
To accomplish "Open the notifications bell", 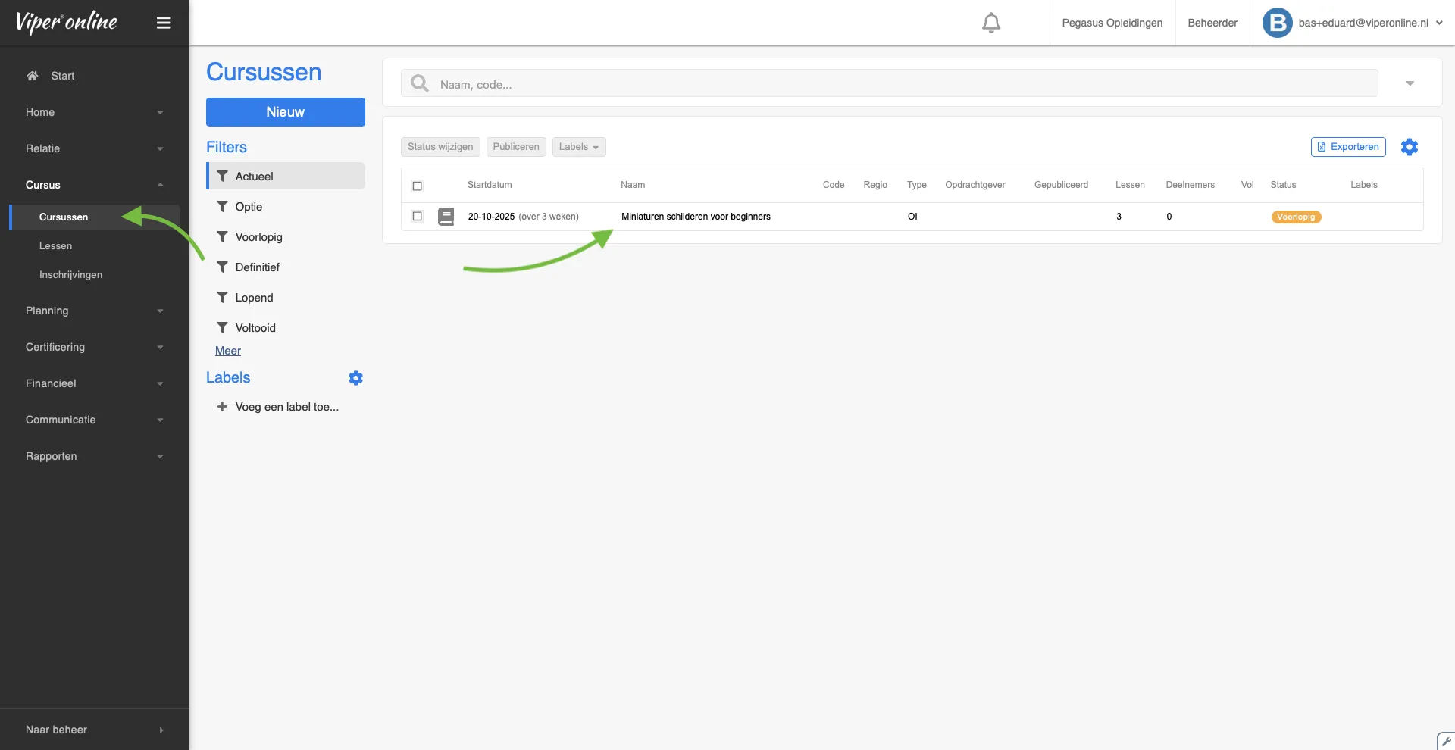I will coord(990,23).
